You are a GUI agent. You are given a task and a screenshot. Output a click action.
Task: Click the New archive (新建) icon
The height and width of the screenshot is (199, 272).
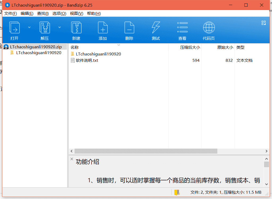click(x=76, y=27)
